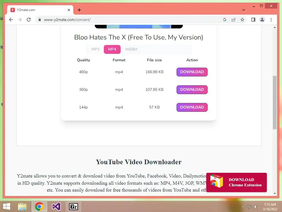This screenshot has height=212, width=282.
Task: Click the 480p quality cell
Action: click(83, 72)
